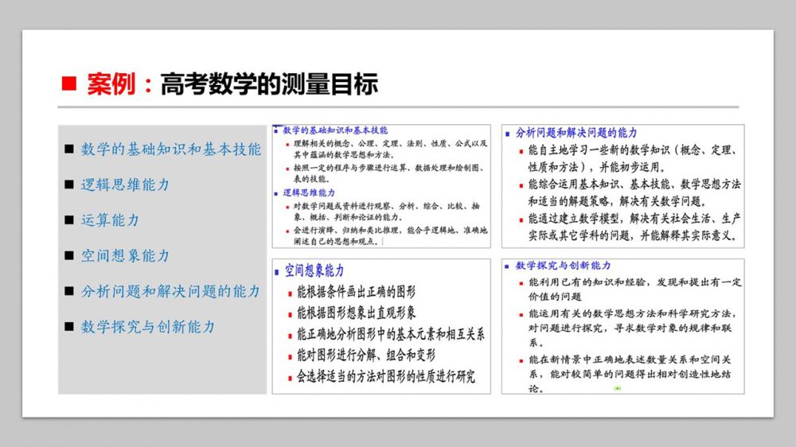
Task: Click the bullet beside 分析问题和解决问题的能力 in left list
Action: pyautogui.click(x=70, y=291)
